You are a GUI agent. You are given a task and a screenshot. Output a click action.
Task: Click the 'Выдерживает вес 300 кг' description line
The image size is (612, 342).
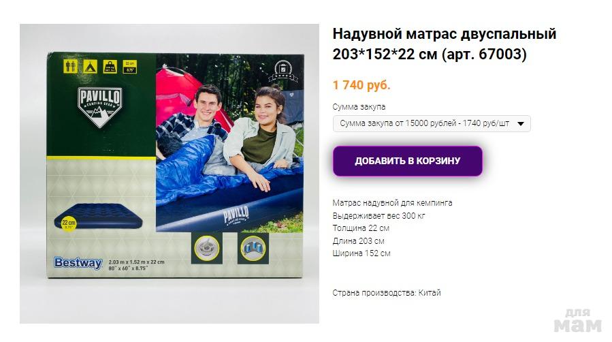pyautogui.click(x=379, y=215)
